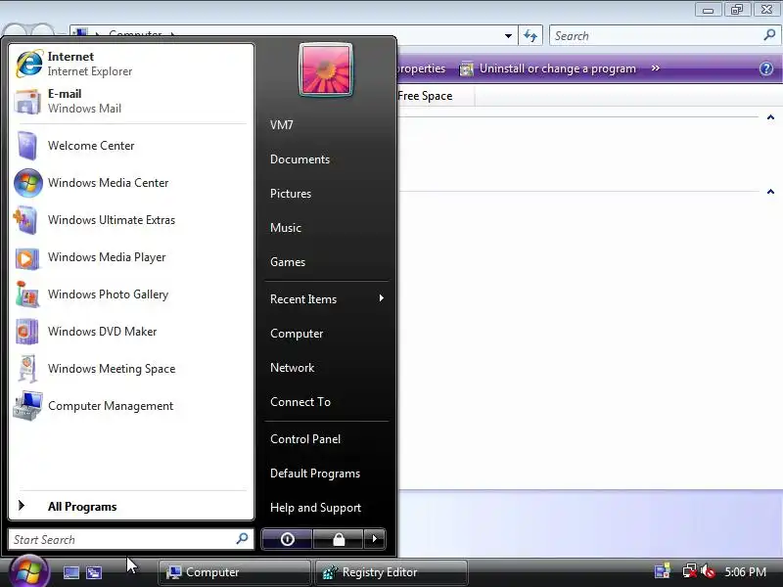Launch Windows Media Center
This screenshot has width=783, height=587.
tap(131, 183)
